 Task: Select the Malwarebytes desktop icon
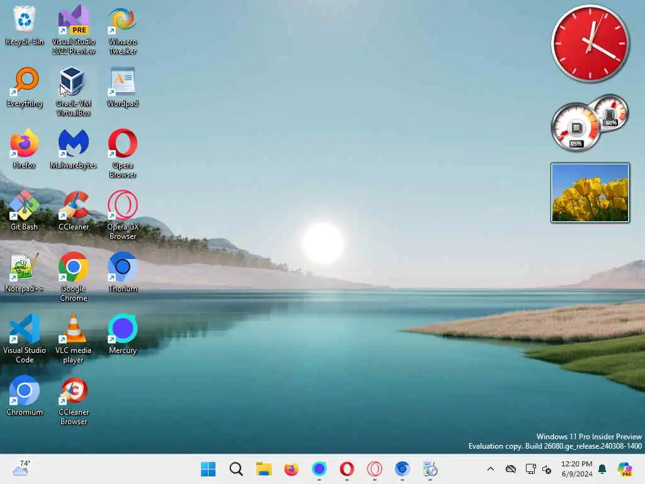tap(74, 149)
